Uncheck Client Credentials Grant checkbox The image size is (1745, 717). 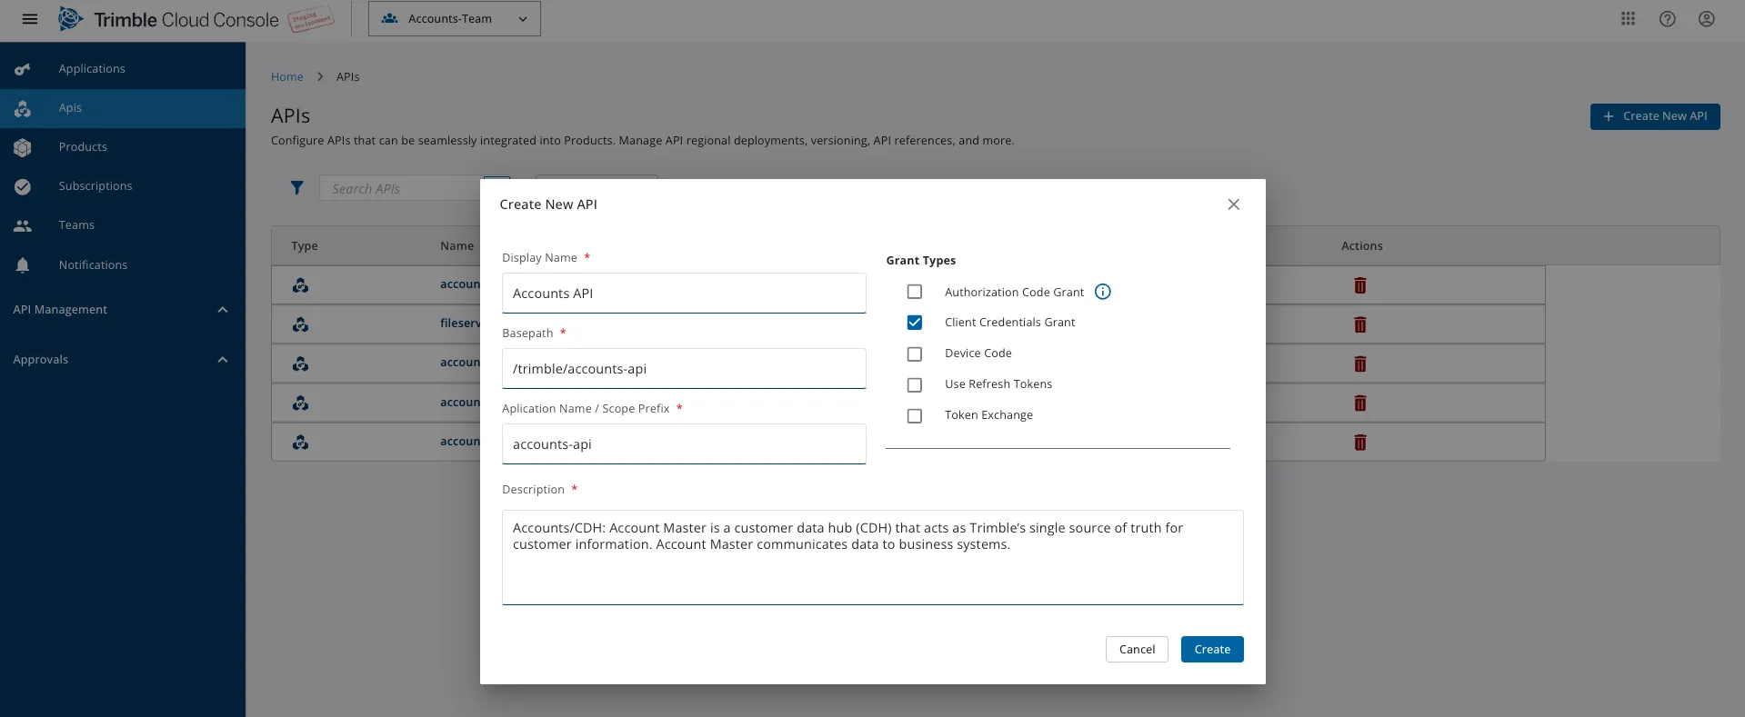tap(915, 323)
